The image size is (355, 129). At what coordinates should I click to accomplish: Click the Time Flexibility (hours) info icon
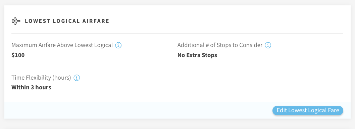coord(77,78)
